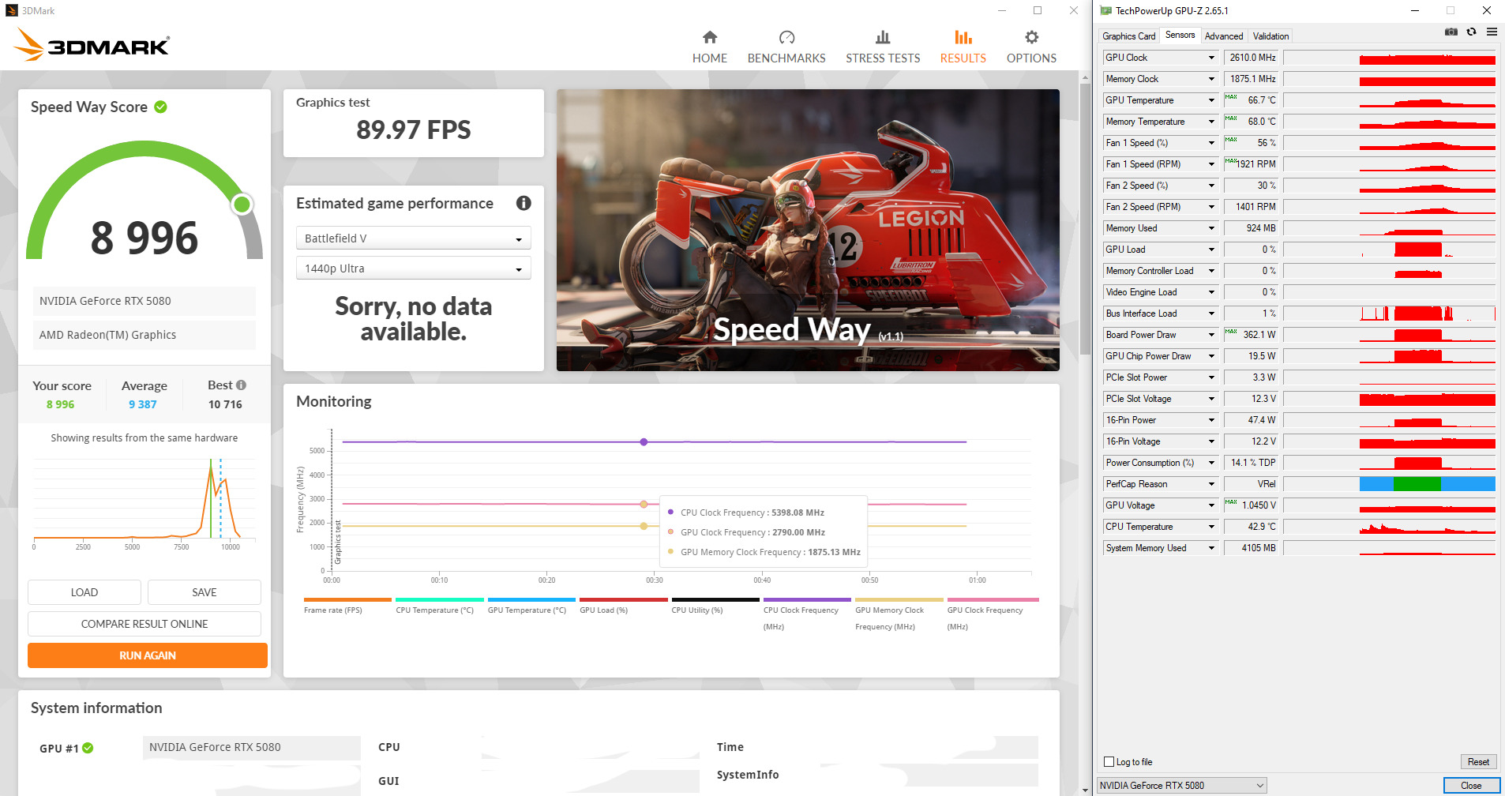
Task: Switch to Validation tab in GPU-Z
Action: [1270, 36]
